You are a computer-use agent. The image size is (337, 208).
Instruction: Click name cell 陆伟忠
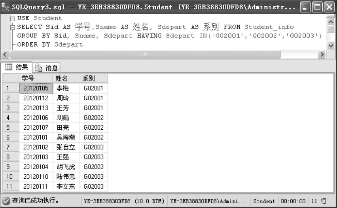click(x=66, y=177)
